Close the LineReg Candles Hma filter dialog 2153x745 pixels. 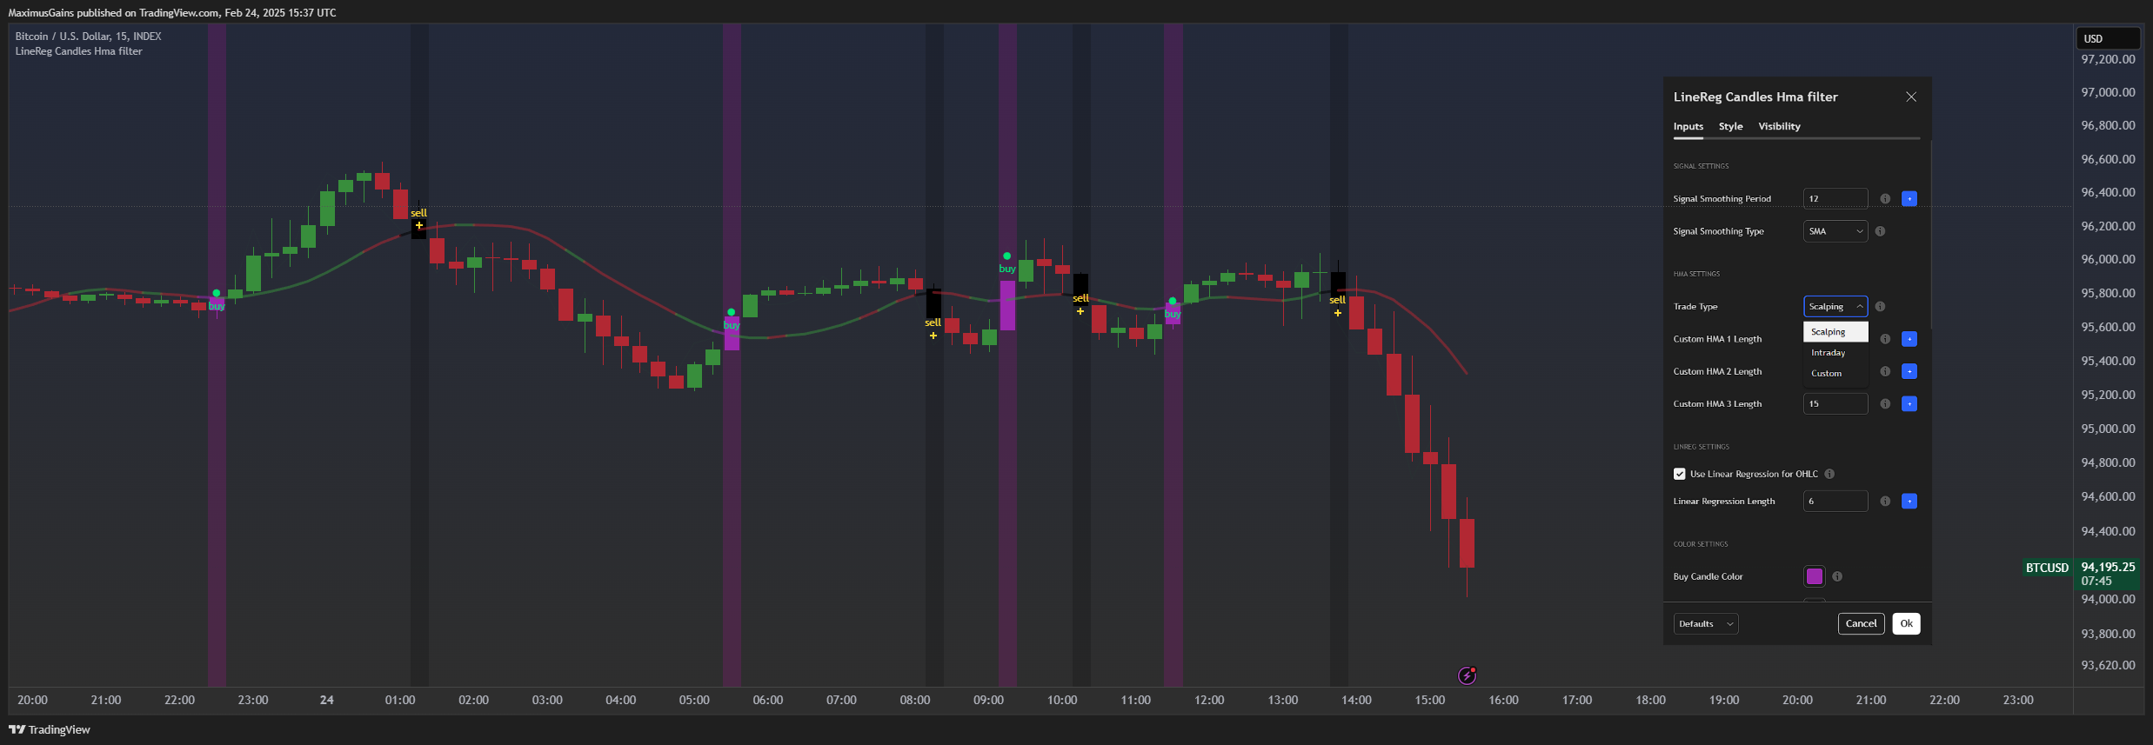[1911, 96]
